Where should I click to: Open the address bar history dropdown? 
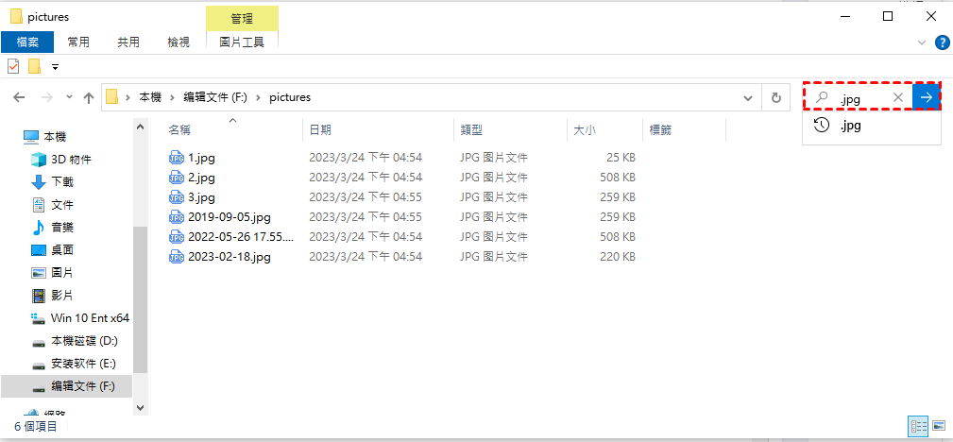point(747,97)
